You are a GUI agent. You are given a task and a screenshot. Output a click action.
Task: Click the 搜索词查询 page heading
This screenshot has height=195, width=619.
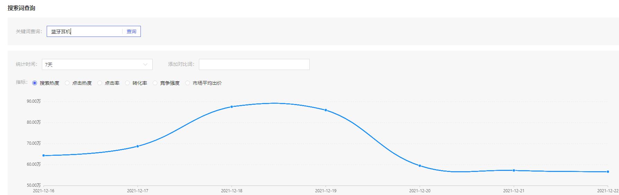[21, 8]
